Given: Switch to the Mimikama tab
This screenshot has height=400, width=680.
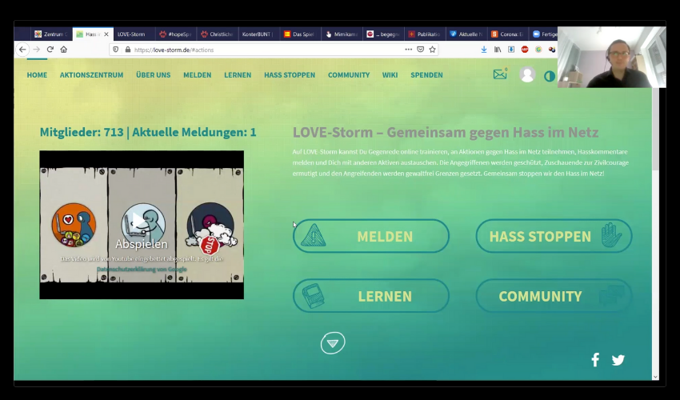Looking at the screenshot, I should tap(342, 34).
